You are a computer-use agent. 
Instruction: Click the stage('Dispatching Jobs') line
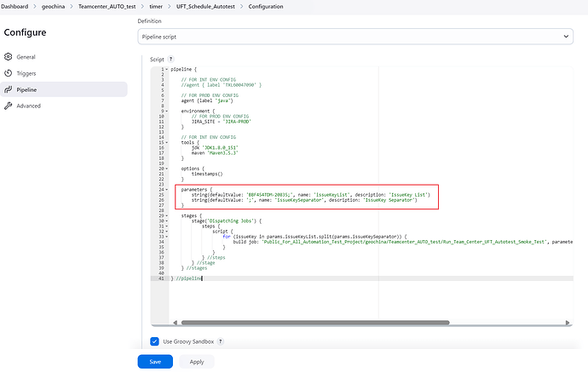(227, 221)
